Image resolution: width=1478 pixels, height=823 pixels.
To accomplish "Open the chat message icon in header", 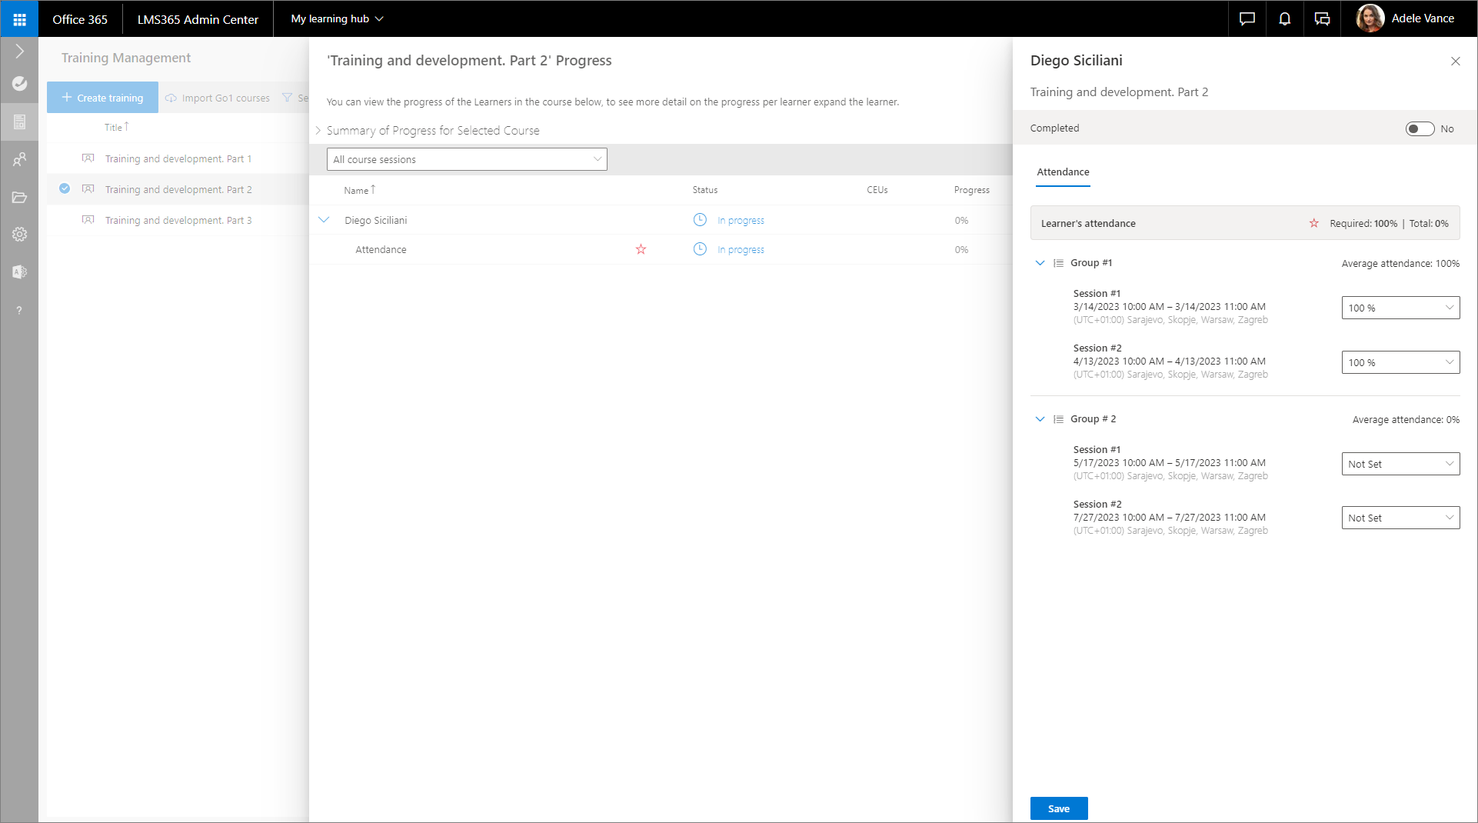I will coord(1247,19).
